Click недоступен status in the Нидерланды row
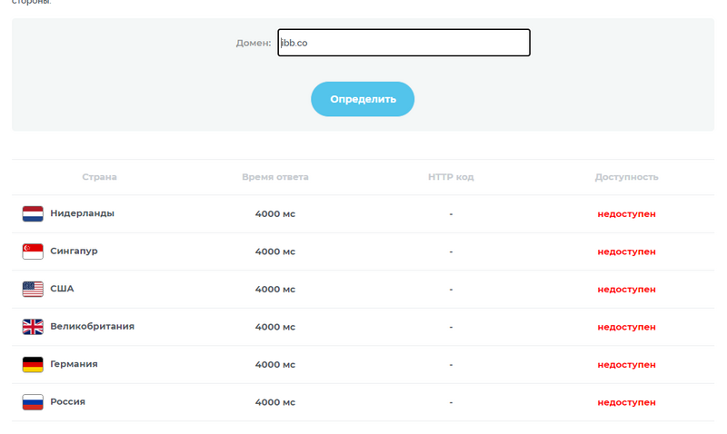Image resolution: width=727 pixels, height=434 pixels. [x=626, y=214]
